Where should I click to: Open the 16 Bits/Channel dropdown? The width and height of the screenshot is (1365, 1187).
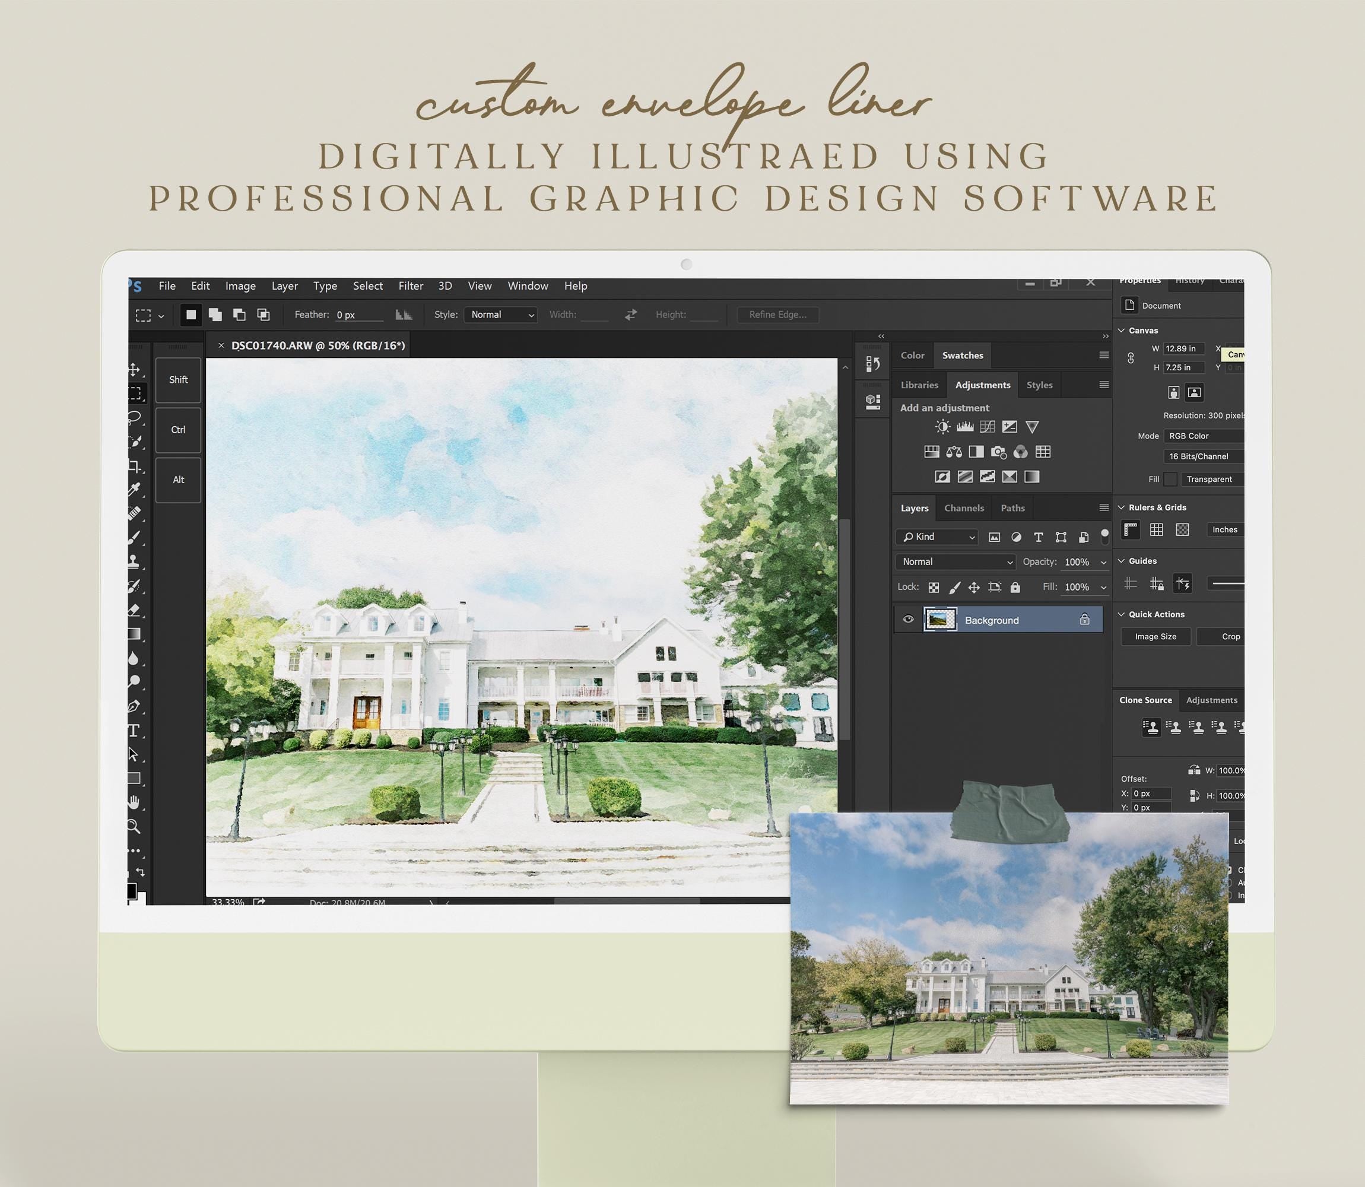pyautogui.click(x=1204, y=456)
